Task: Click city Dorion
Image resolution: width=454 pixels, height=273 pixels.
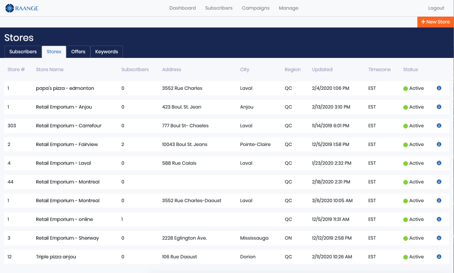Action: (x=248, y=257)
